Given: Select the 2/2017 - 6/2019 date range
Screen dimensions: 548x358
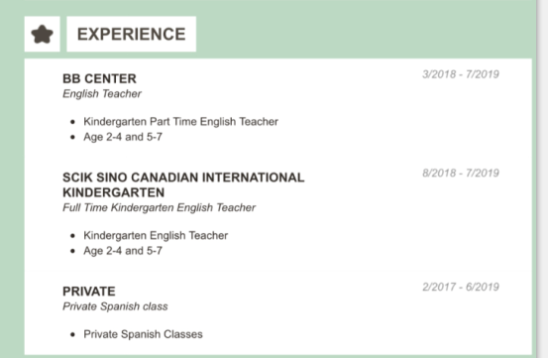Looking at the screenshot, I should pos(461,287).
